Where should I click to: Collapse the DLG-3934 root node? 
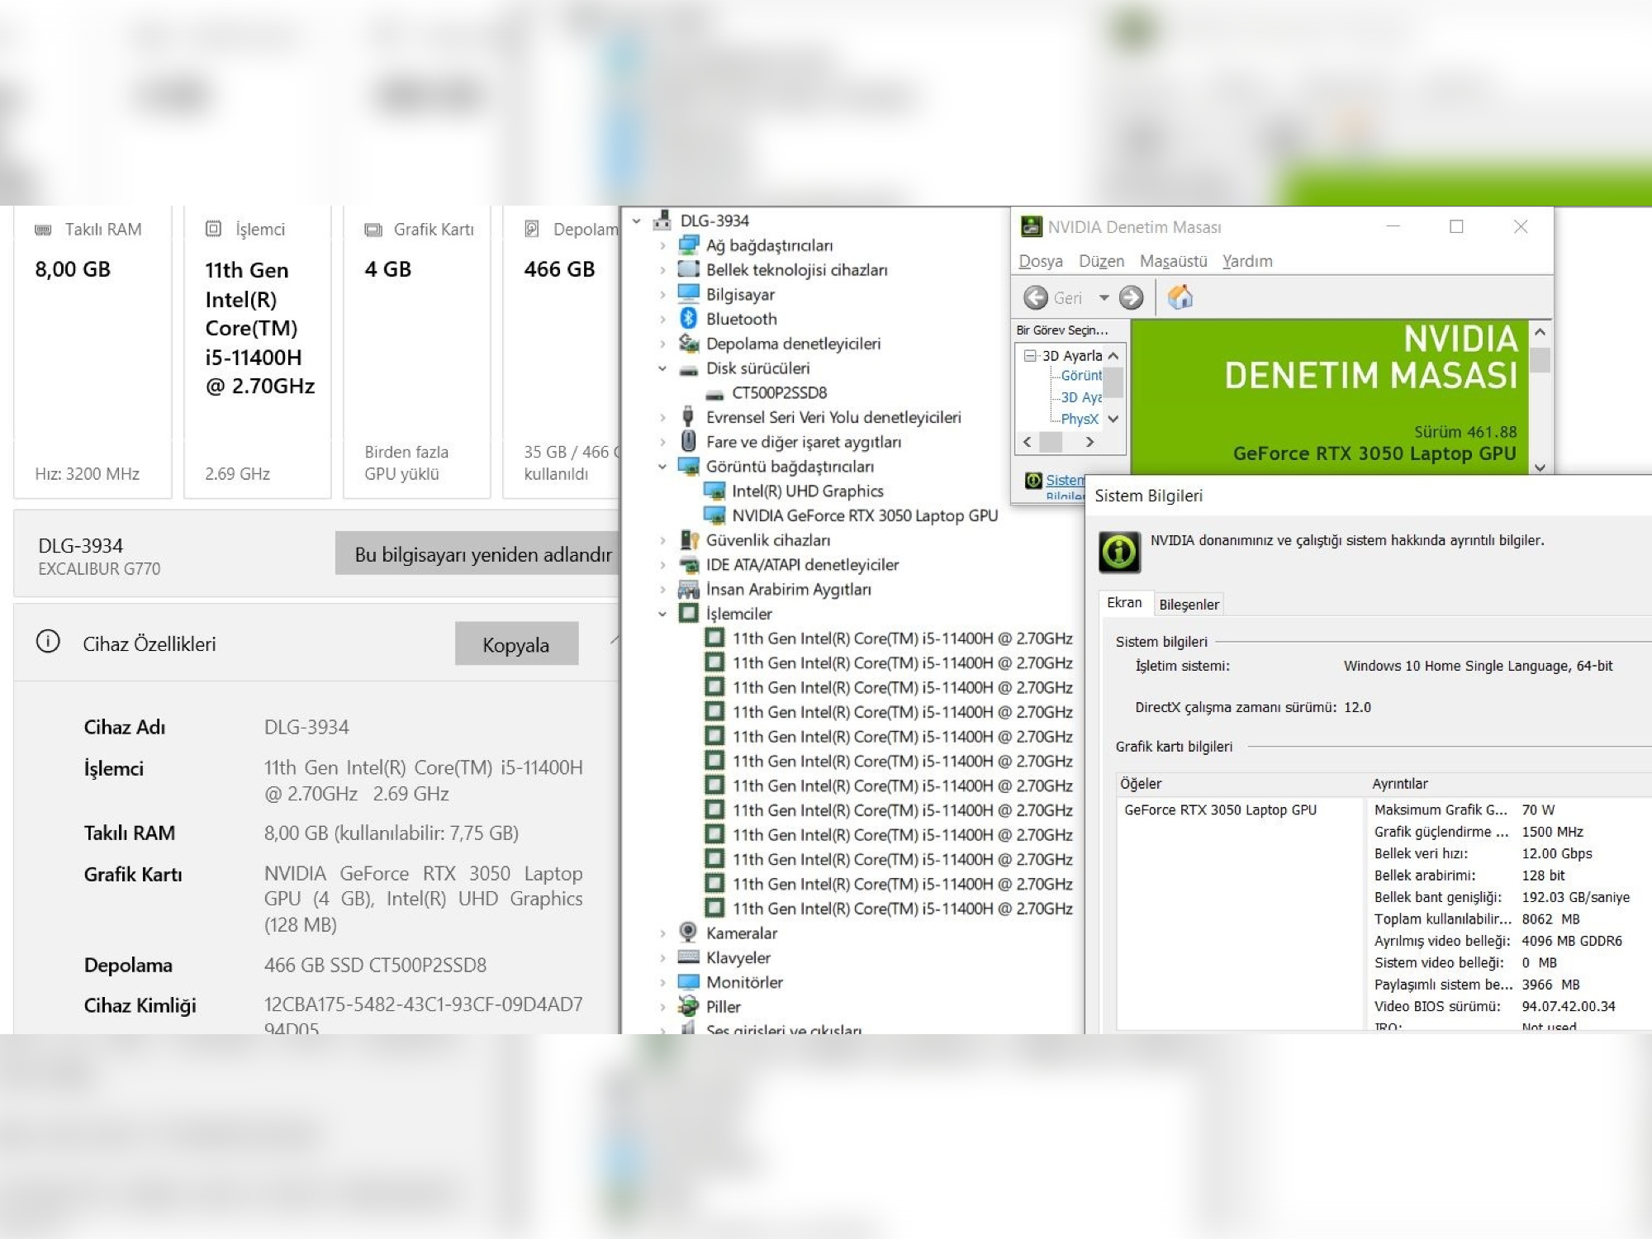click(x=636, y=221)
